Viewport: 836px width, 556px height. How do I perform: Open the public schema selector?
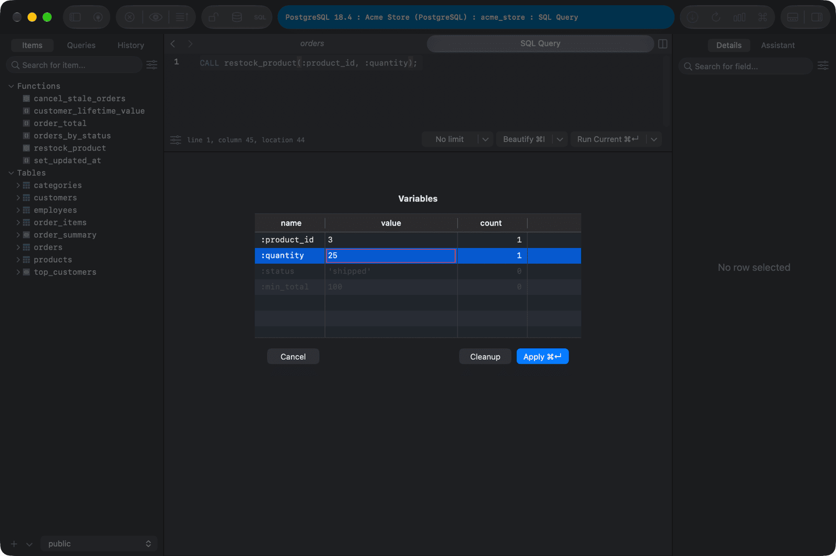[x=99, y=543]
